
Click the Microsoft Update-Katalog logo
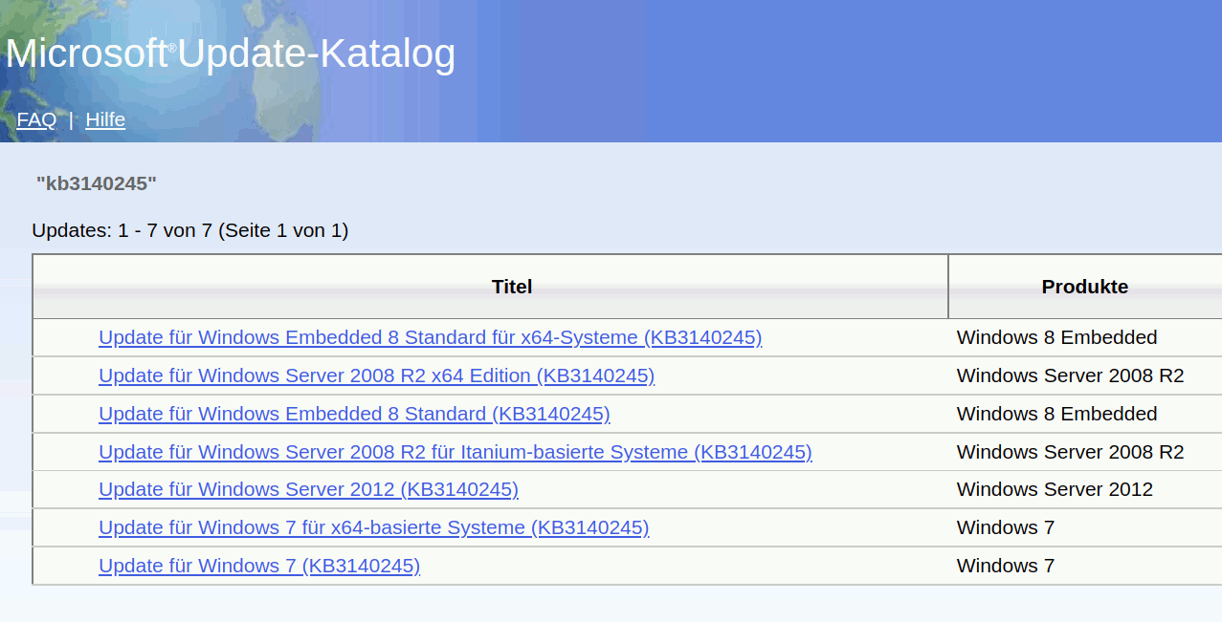(x=230, y=54)
